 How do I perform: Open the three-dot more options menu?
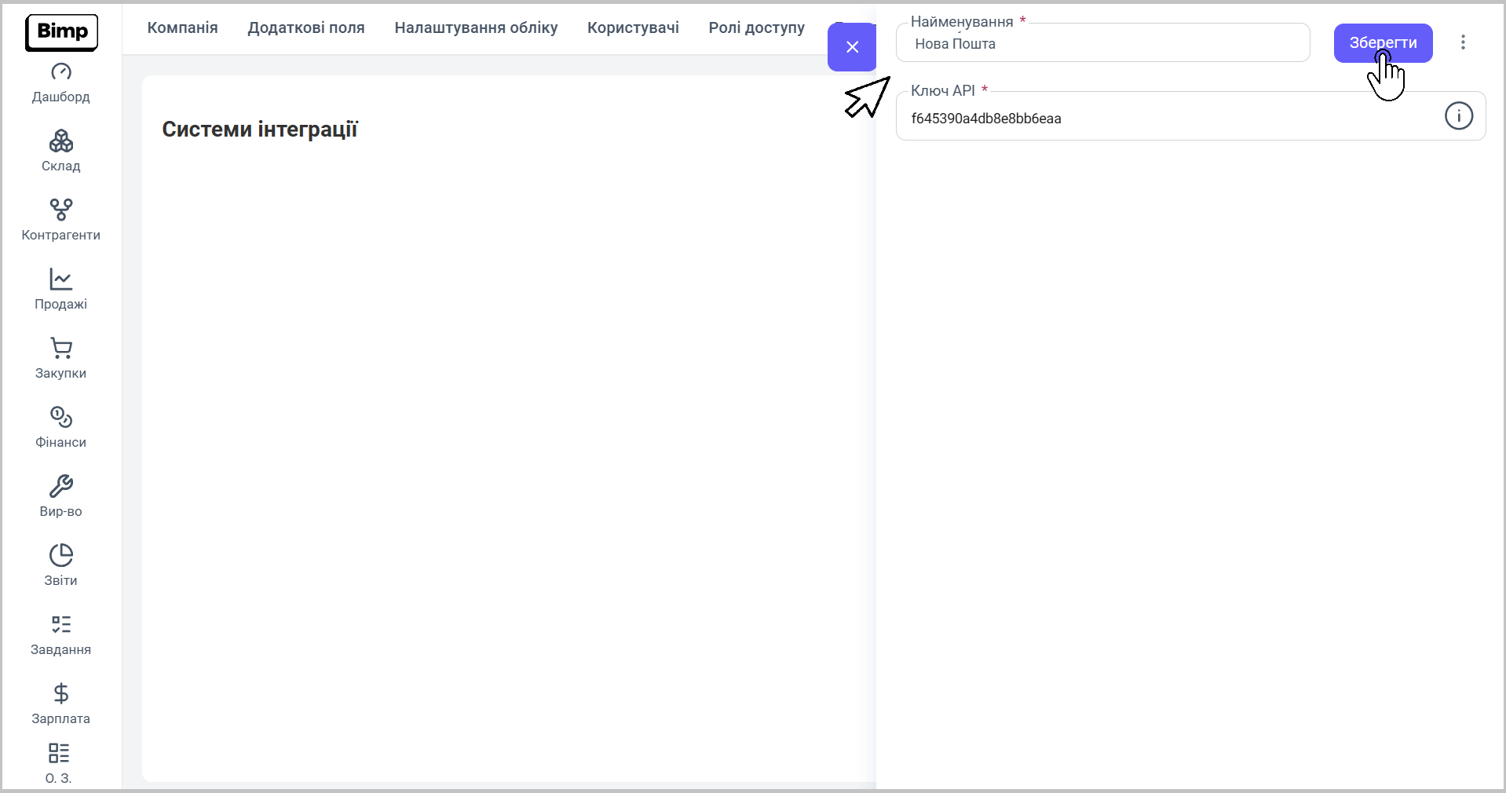click(x=1462, y=42)
